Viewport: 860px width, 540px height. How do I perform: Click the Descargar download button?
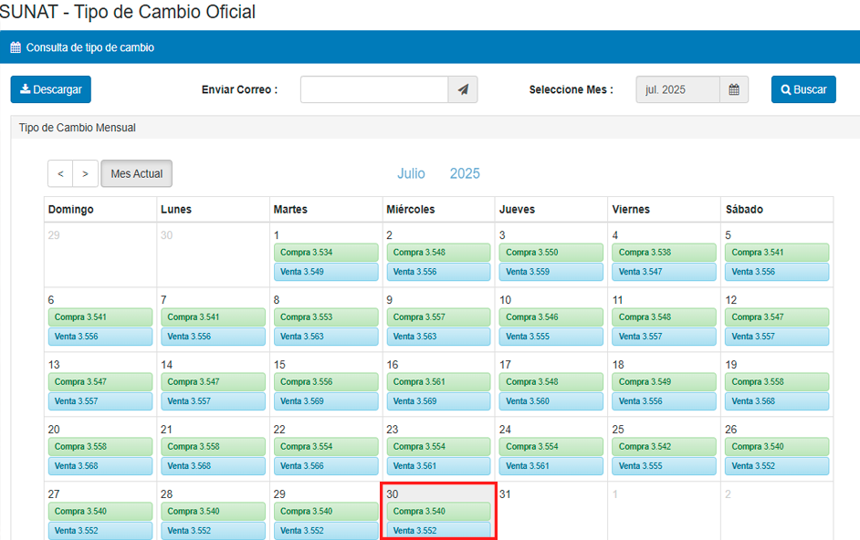[51, 89]
